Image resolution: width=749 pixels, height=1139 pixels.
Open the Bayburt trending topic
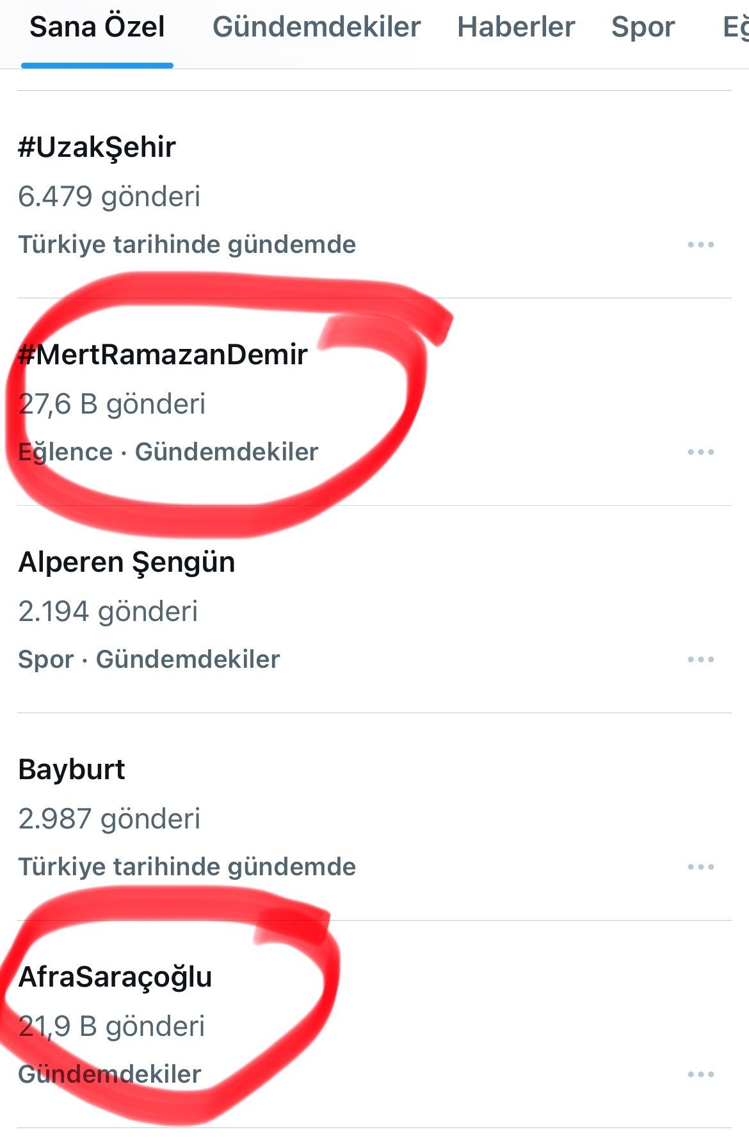click(72, 770)
